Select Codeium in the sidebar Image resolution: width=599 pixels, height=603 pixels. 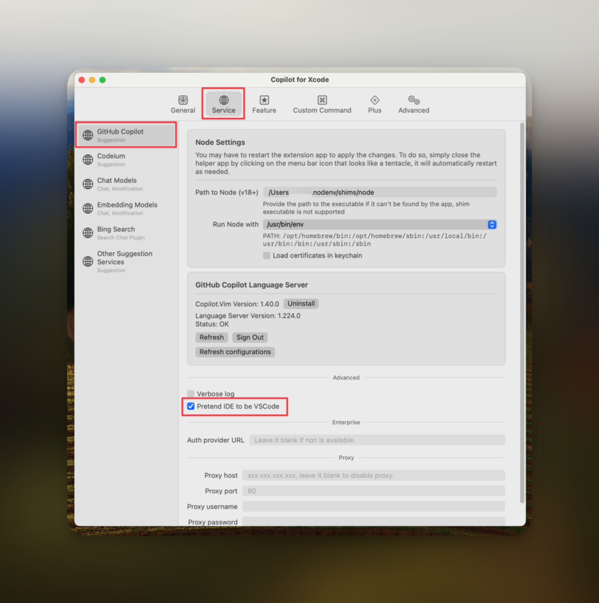point(126,160)
